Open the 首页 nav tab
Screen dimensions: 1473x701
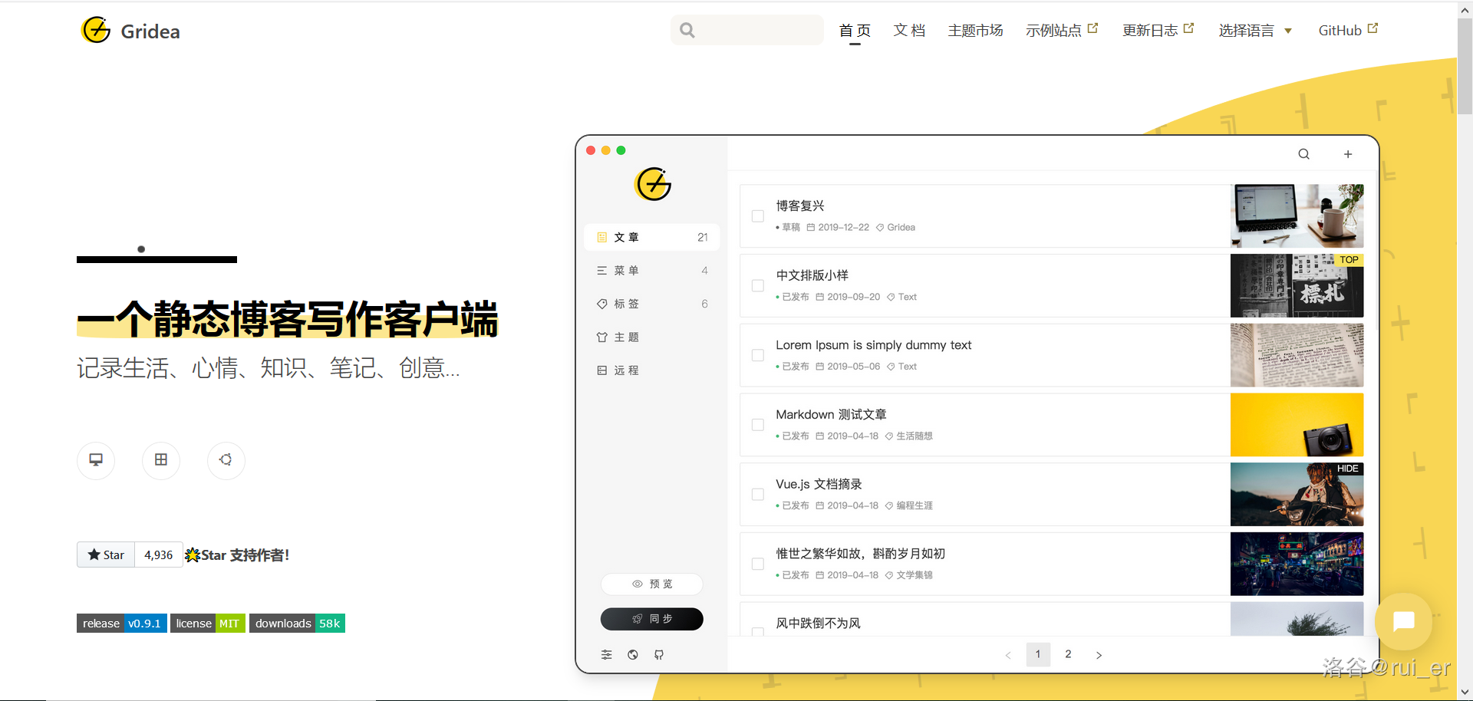click(x=855, y=31)
